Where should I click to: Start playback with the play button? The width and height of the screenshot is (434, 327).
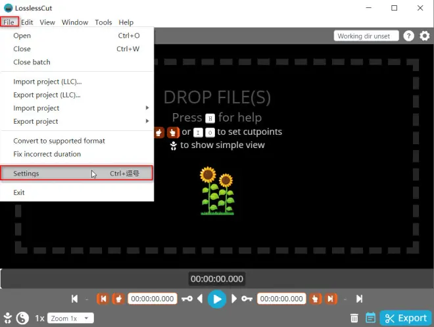coord(217,299)
